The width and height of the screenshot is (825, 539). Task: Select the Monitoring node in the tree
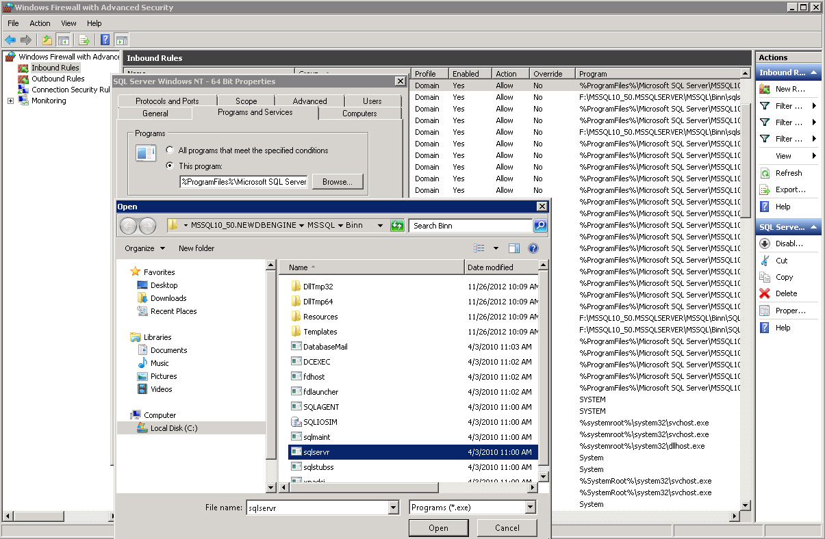(x=49, y=101)
